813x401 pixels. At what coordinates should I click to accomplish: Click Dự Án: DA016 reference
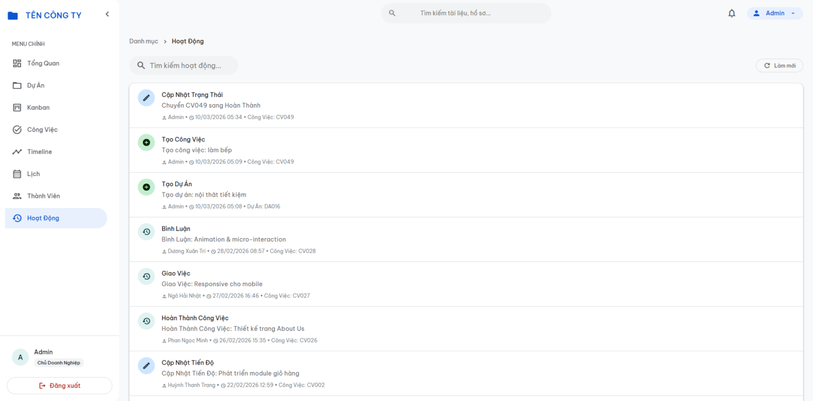coord(264,206)
